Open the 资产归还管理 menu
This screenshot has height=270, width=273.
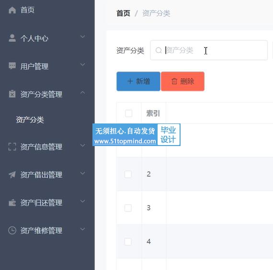[x=41, y=203]
